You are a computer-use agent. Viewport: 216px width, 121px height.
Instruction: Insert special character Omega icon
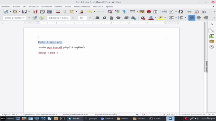[x=181, y=12]
